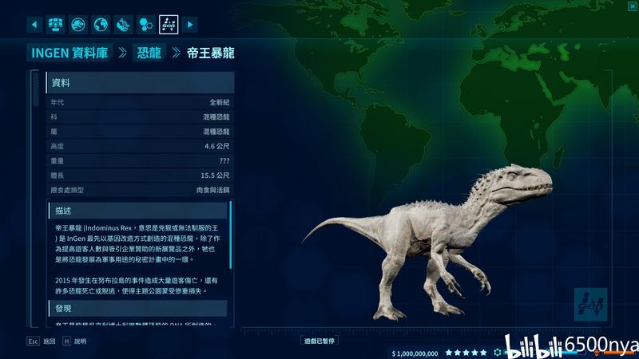Click the description panel scrollbar
This screenshot has height=359, width=639.
(231, 235)
